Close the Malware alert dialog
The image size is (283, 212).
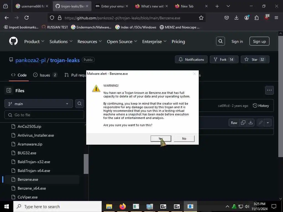(x=194, y=74)
